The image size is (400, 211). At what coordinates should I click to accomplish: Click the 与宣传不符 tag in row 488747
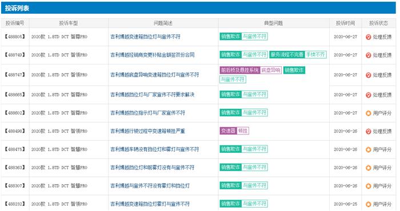(233, 79)
